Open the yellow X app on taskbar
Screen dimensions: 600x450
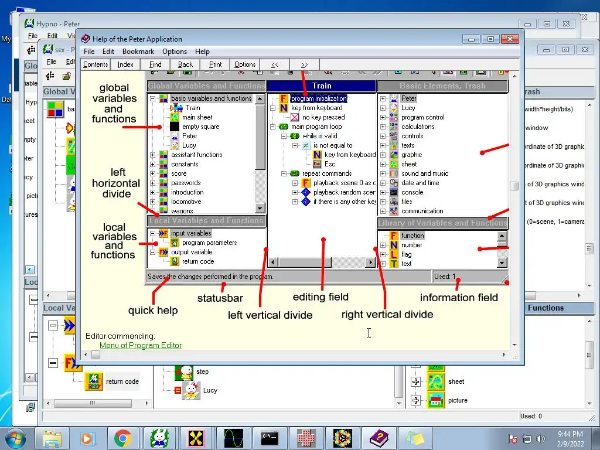coord(196,438)
